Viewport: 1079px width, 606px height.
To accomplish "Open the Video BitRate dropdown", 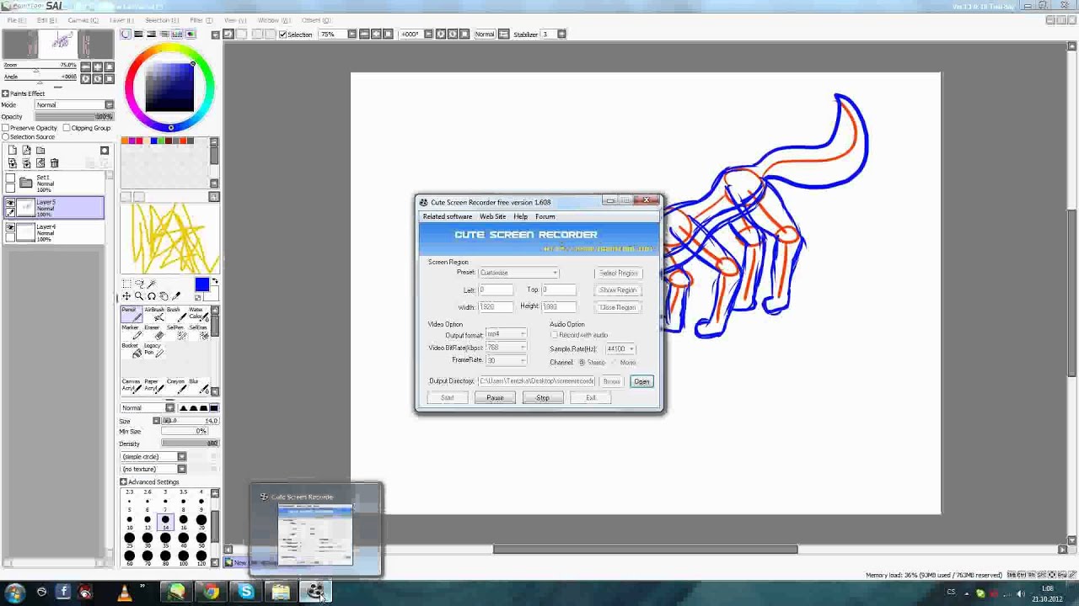I will click(x=506, y=348).
